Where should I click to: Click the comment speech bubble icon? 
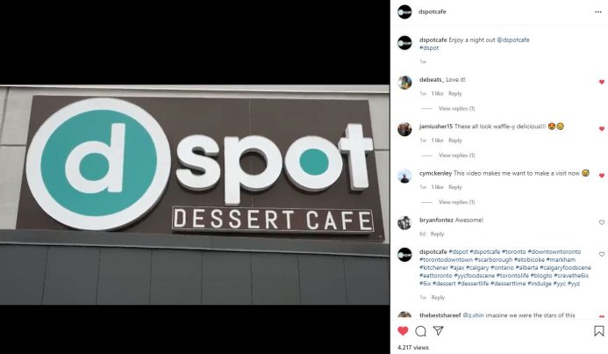point(420,331)
